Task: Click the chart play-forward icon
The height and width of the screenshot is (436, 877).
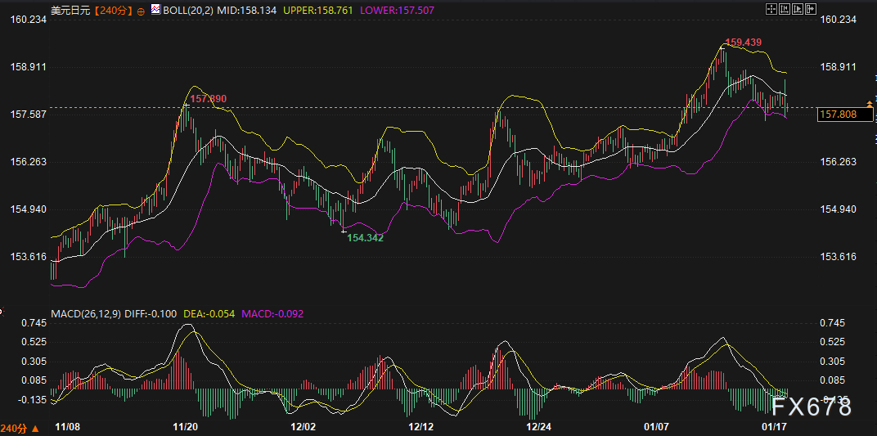Action: pyautogui.click(x=798, y=9)
